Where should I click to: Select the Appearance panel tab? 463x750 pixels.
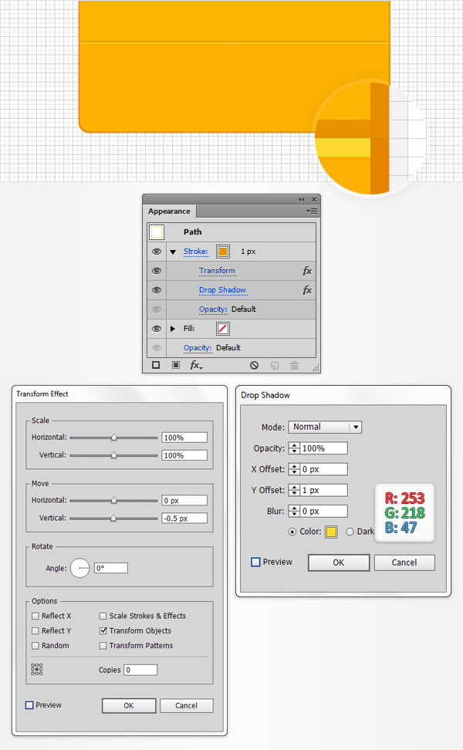click(169, 211)
